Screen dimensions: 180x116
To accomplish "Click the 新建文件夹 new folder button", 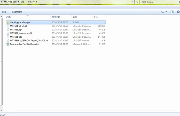I will click(17, 12).
